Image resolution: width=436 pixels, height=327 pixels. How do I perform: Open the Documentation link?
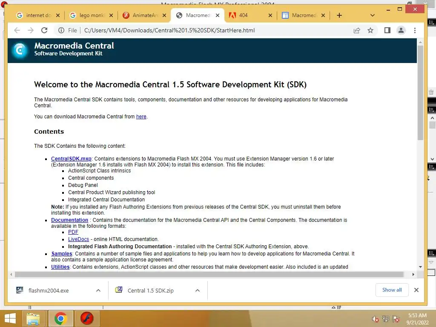point(69,220)
